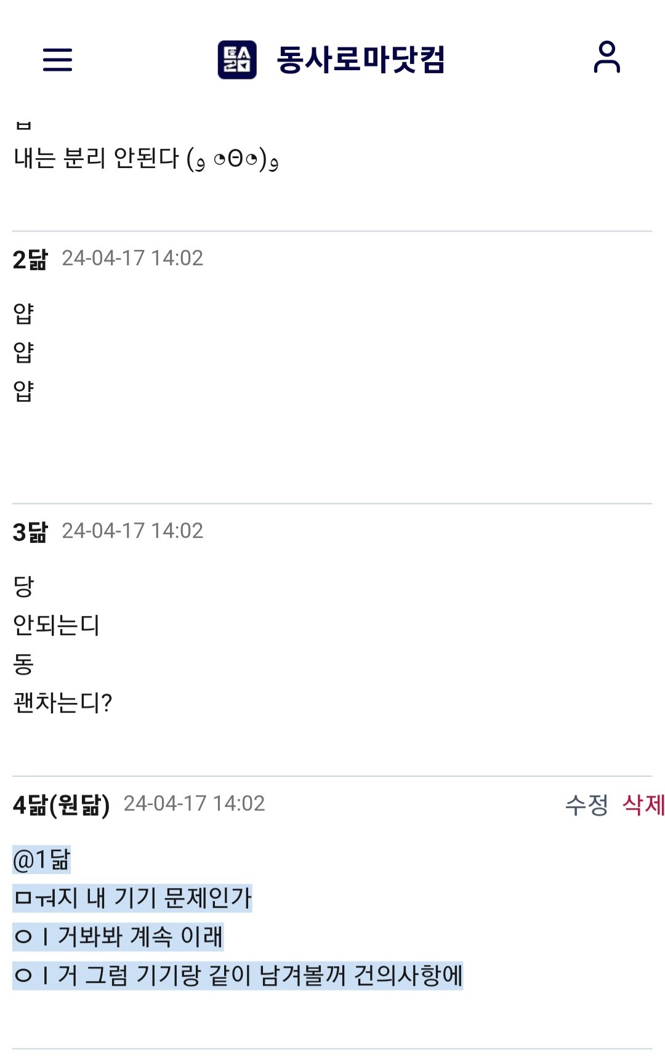The width and height of the screenshot is (665, 1058).
Task: Click the timestamp beside 3닮
Action: click(x=132, y=531)
